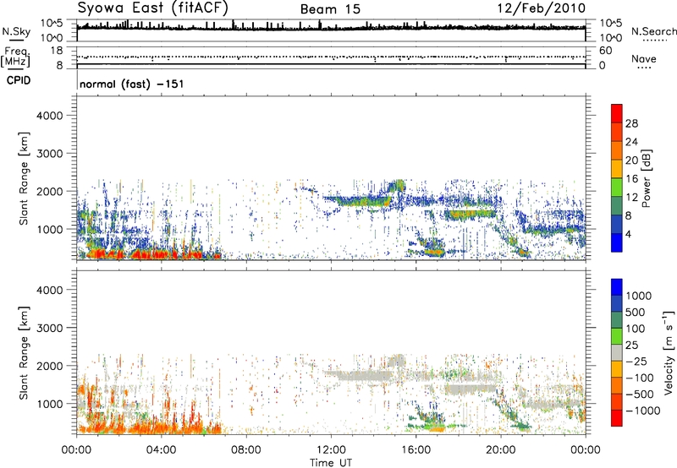Image resolution: width=677 pixels, height=468 pixels.
Task: Click the '-100' tick on Velocity colorbar
Action: 640,378
